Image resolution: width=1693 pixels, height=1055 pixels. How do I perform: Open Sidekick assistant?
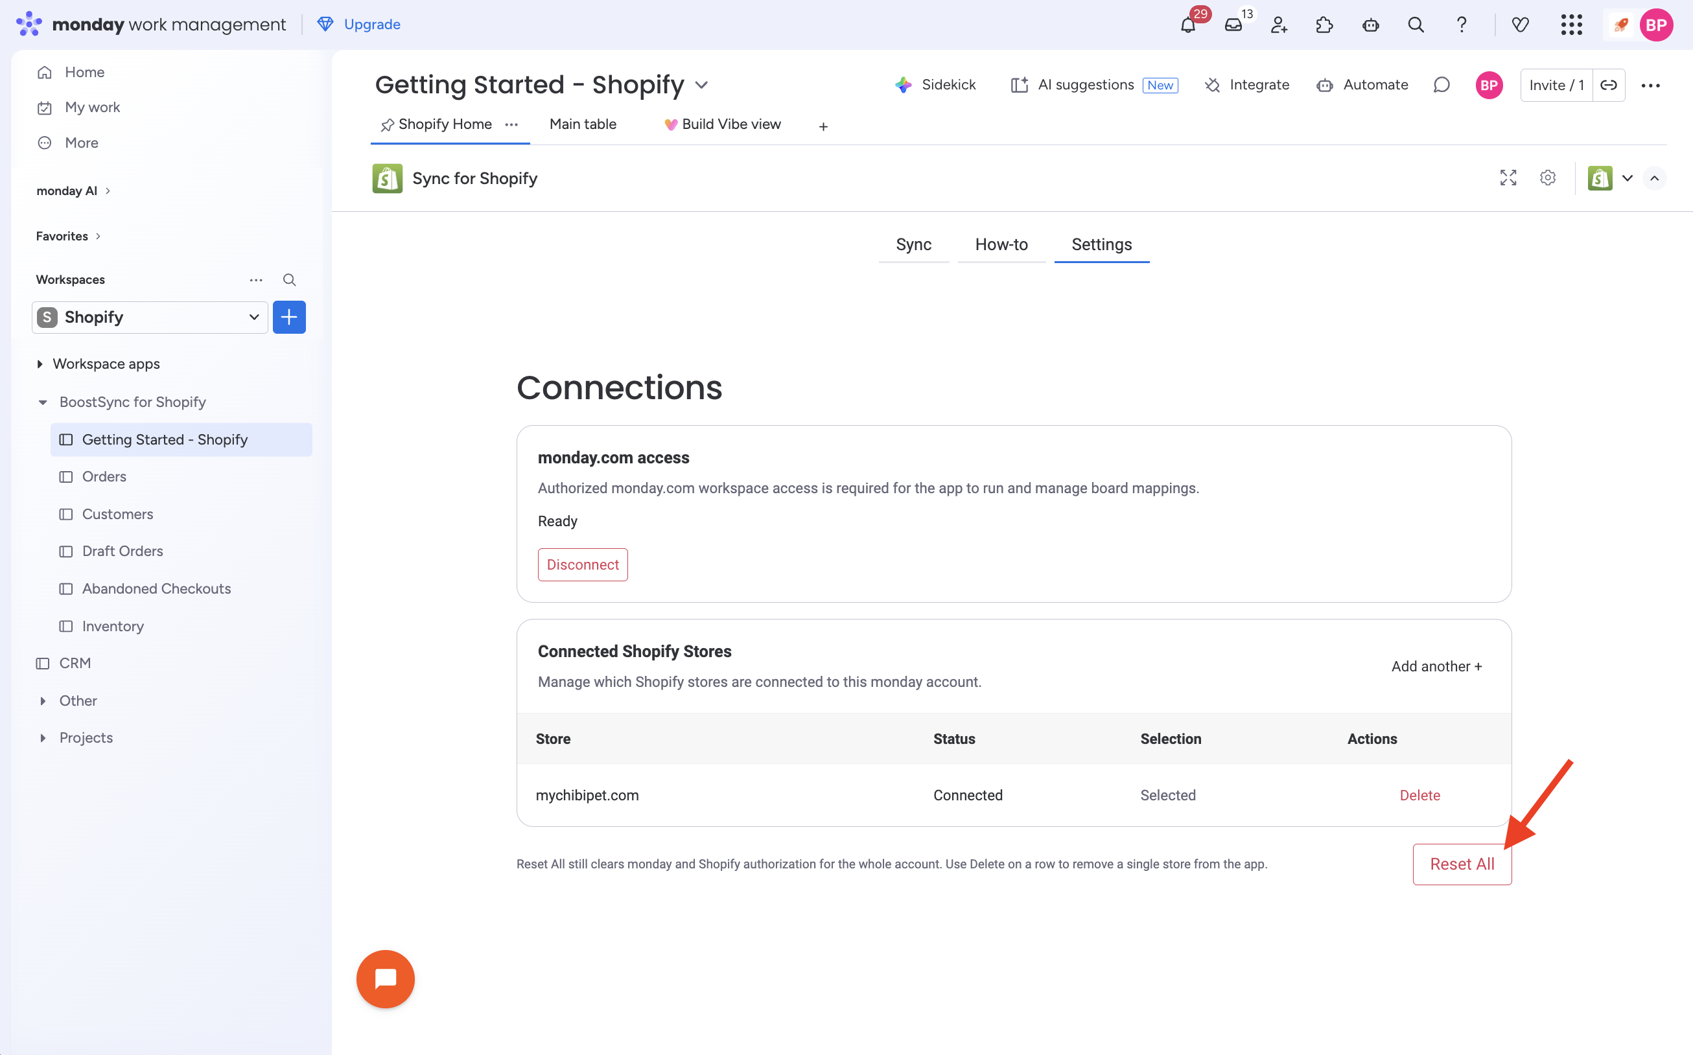tap(935, 85)
